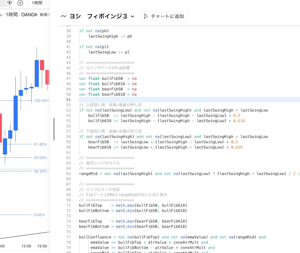Click the comment 上昇狙い用 on line 52
Image resolution: width=300 pixels, height=253 pixels.
111,105
